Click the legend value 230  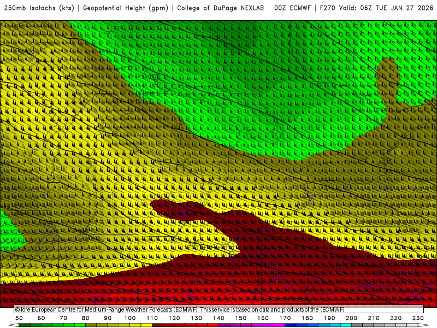(x=418, y=318)
